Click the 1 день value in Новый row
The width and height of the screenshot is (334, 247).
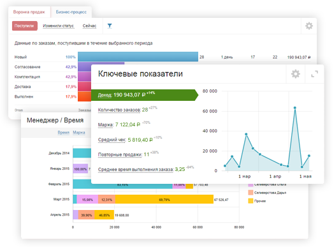point(227,57)
